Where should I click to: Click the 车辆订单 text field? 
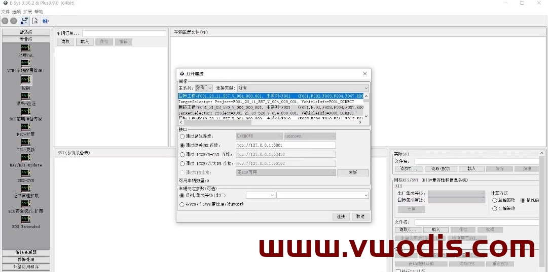coord(124,33)
